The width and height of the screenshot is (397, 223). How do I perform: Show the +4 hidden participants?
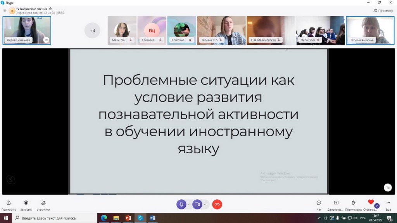pyautogui.click(x=92, y=31)
